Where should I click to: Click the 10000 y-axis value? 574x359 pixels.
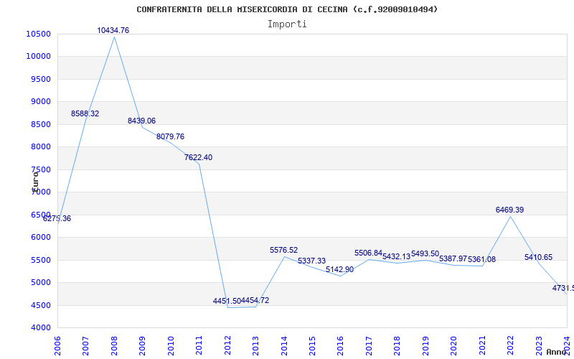click(38, 57)
